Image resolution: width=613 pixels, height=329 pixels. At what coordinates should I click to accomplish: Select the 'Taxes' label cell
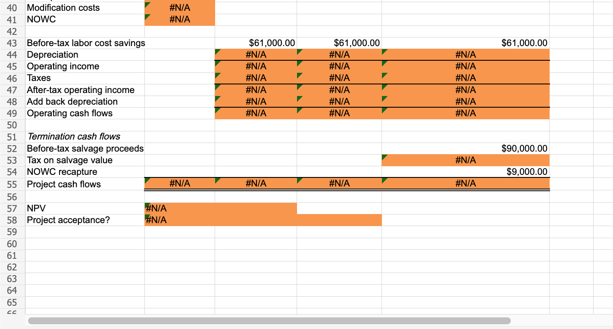(85, 78)
